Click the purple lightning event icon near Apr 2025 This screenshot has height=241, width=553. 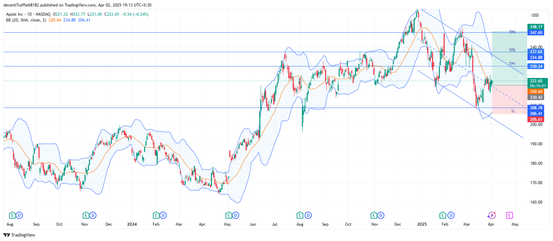491,215
